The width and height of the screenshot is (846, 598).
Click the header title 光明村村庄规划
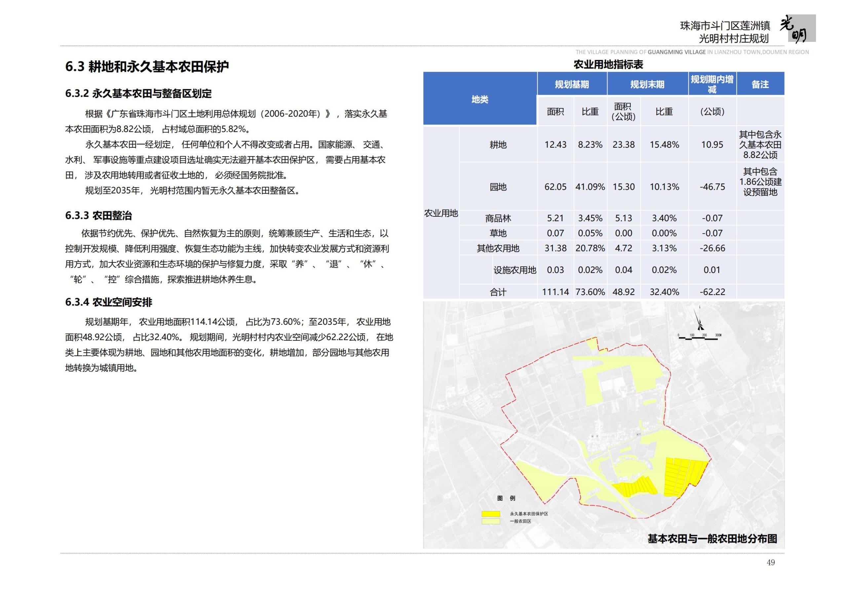click(x=734, y=38)
